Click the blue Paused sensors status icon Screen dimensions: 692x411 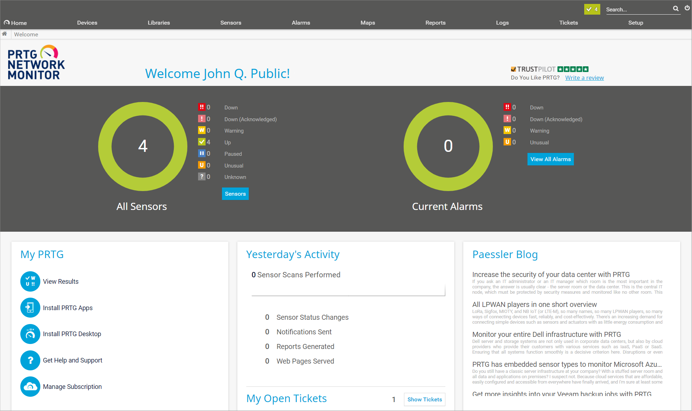202,154
